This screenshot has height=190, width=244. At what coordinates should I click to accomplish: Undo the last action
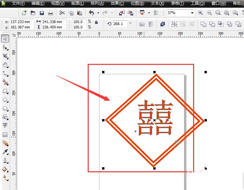[x=91, y=13]
